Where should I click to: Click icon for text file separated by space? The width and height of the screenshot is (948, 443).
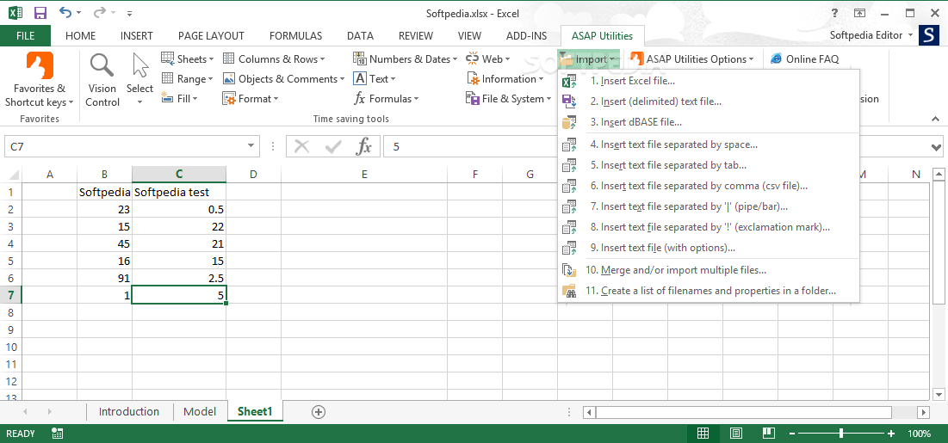click(x=569, y=145)
